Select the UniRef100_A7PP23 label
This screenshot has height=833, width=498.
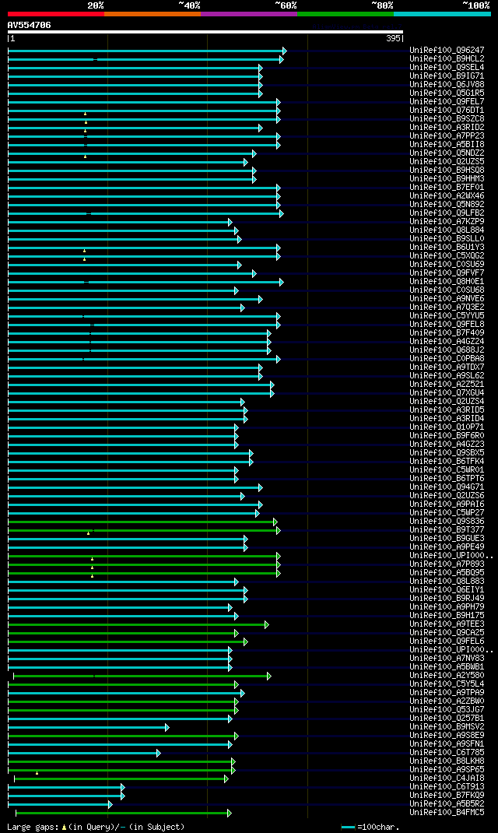[447, 136]
